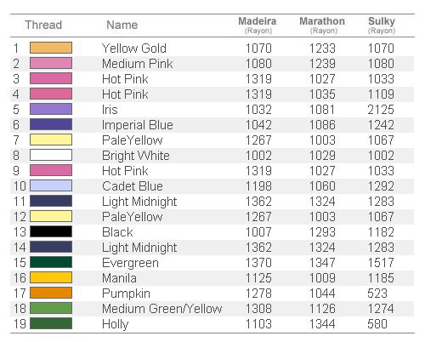Pick the Black thread swatch
425x342 pixels.
51,231
